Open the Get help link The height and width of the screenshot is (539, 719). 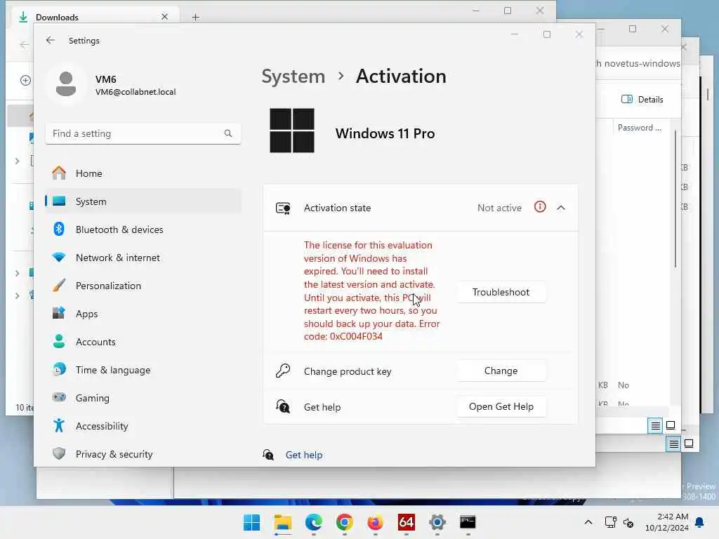pos(304,455)
